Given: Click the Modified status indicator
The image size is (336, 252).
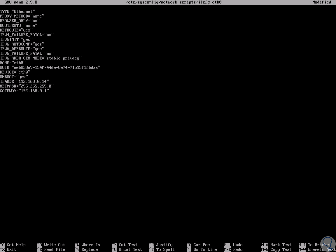Looking at the screenshot, I should pos(322,2).
